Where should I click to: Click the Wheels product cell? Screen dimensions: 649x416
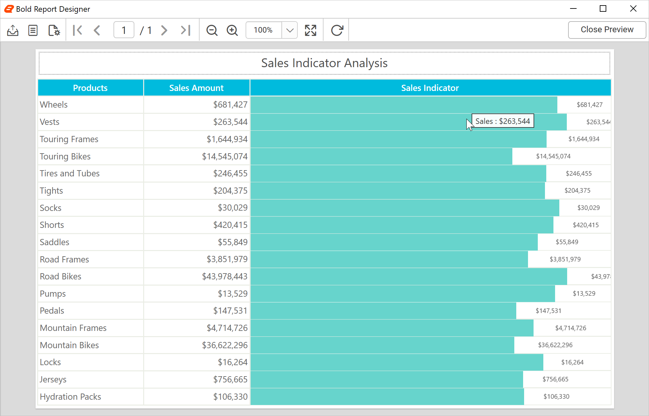pos(90,105)
